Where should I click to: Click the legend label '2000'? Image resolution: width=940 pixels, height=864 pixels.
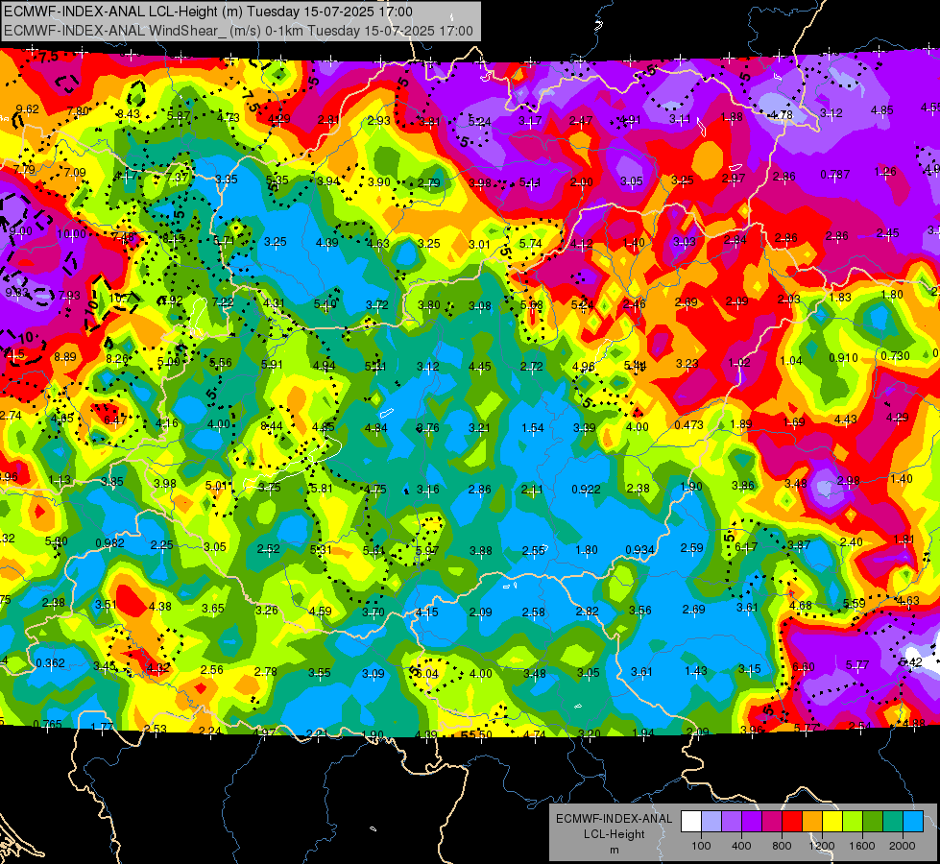[903, 846]
